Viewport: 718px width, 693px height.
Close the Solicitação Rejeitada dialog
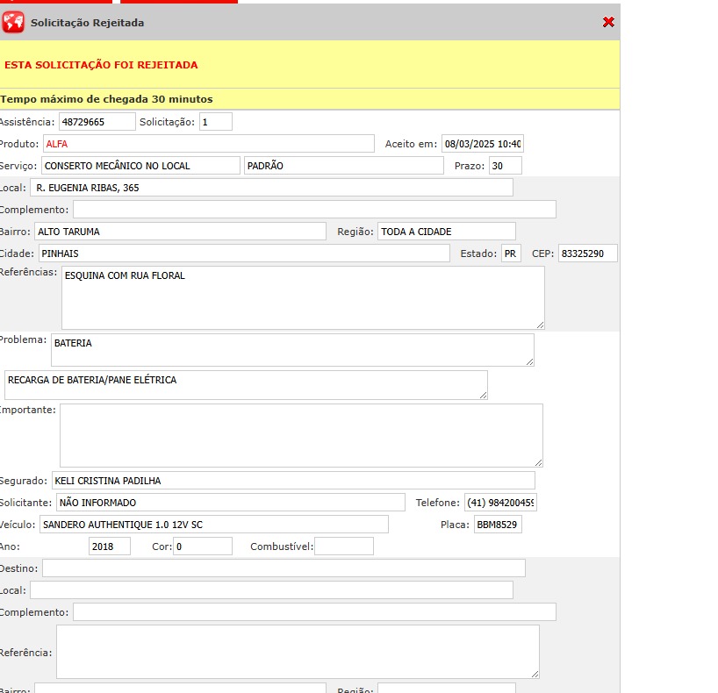pyautogui.click(x=608, y=22)
